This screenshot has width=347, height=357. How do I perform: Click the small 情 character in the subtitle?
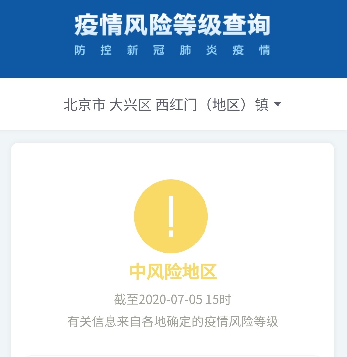point(265,50)
